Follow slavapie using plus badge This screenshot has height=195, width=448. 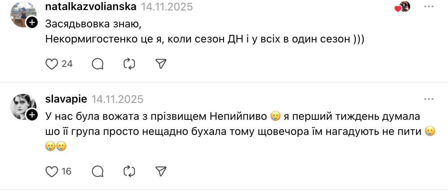pyautogui.click(x=32, y=115)
